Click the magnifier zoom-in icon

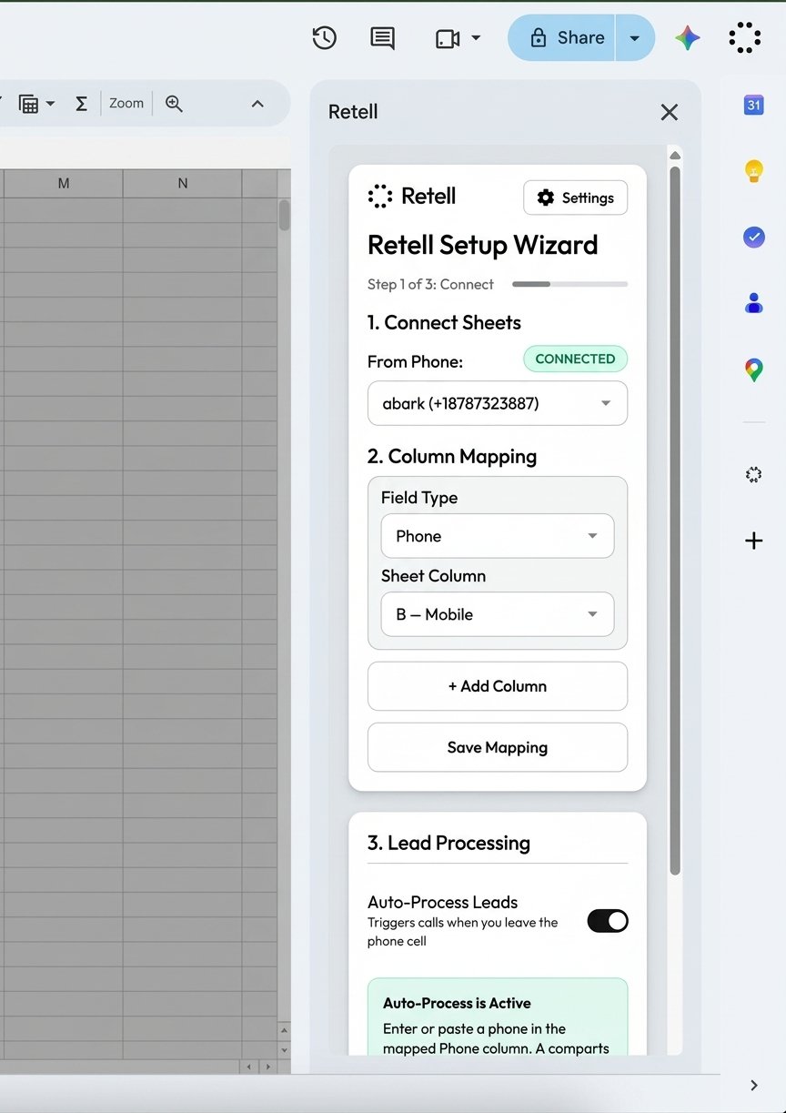pos(174,104)
